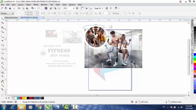Choose the No Color swatch in bottom palette

[13, 98]
